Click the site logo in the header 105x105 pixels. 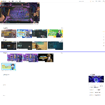pyautogui.click(x=3, y=1)
